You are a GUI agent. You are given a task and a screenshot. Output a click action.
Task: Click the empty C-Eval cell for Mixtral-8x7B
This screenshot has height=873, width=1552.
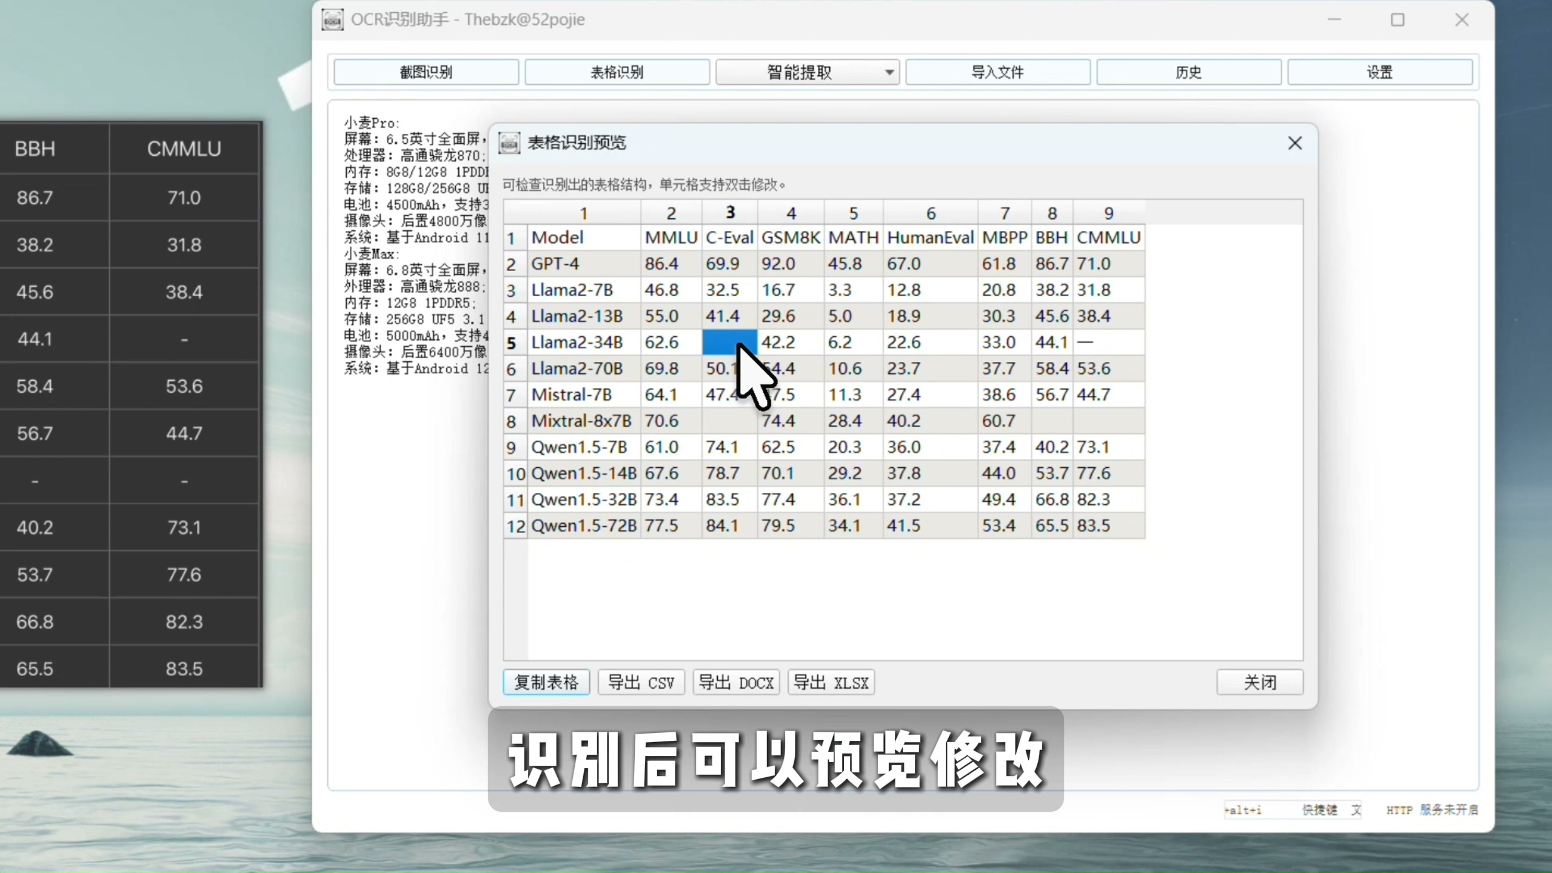coord(730,421)
